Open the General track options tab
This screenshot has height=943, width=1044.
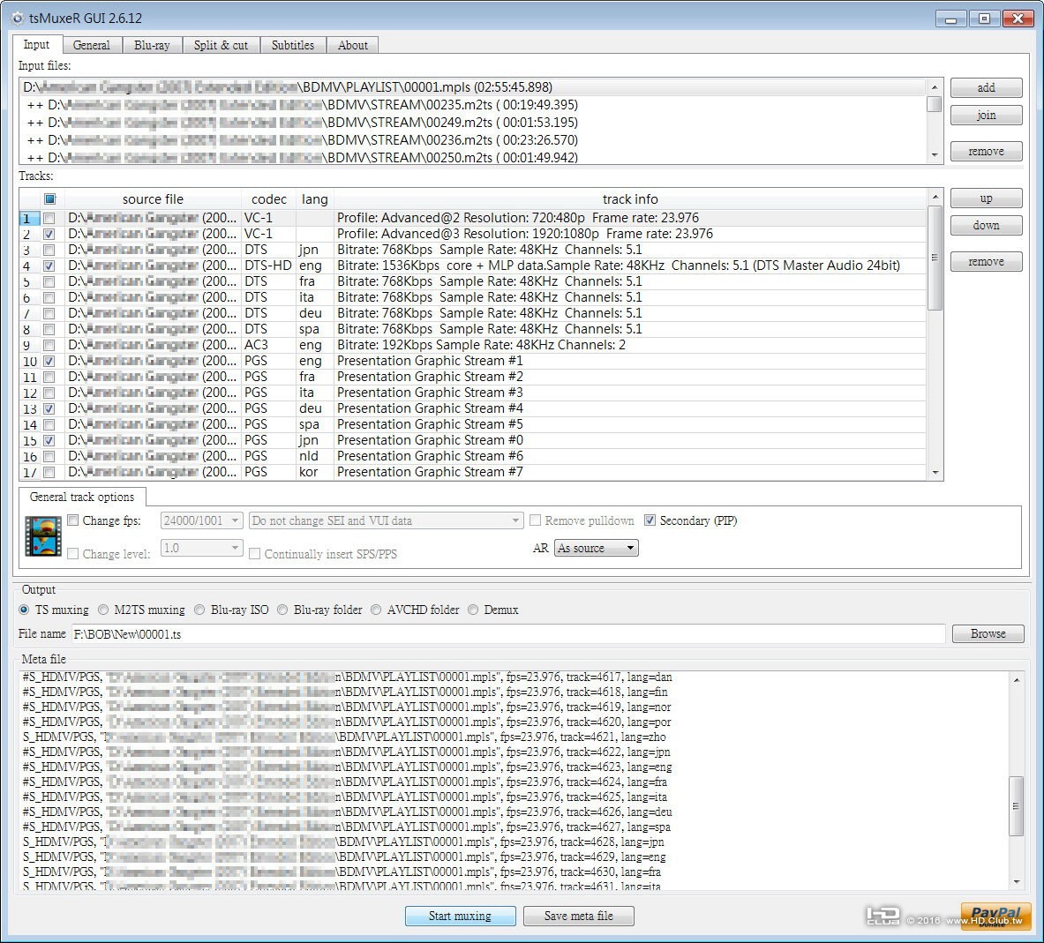point(82,498)
